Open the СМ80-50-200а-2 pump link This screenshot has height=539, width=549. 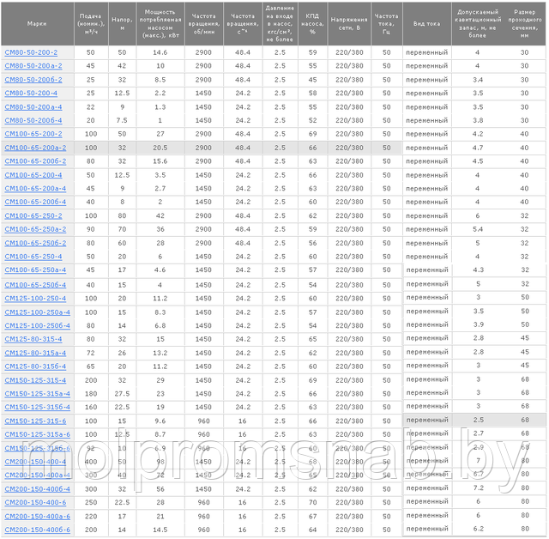tap(33, 66)
